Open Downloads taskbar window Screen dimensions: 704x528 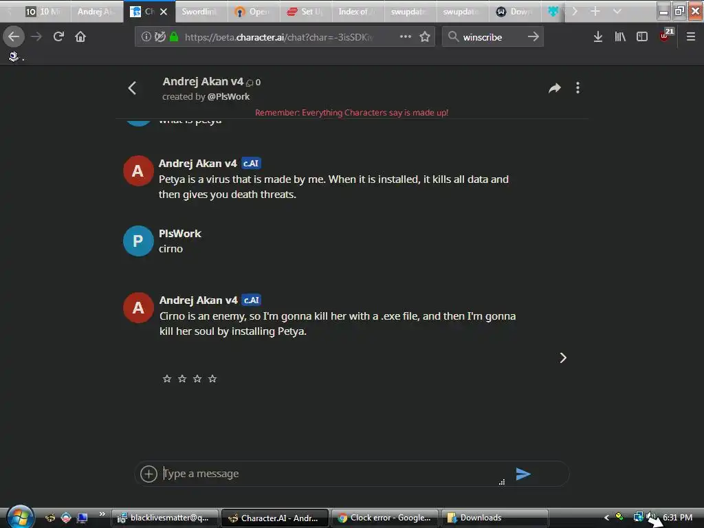[x=495, y=518]
